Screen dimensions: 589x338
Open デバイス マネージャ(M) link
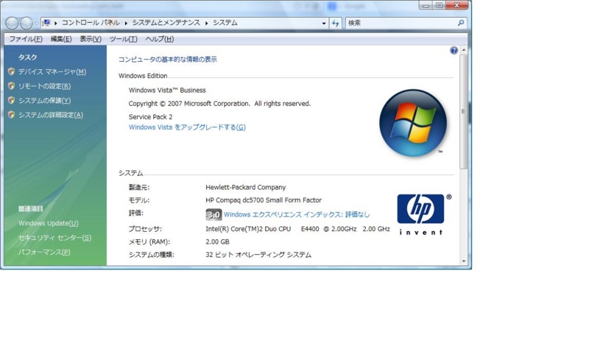(x=52, y=71)
